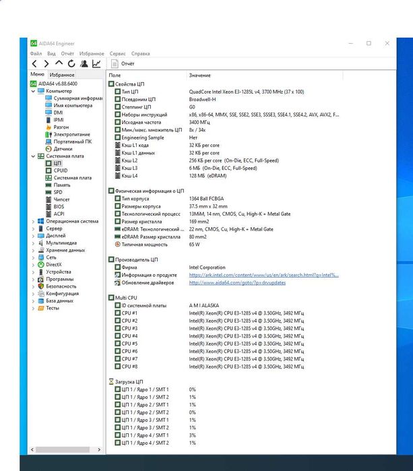This screenshot has height=471, width=413.
Task: Expand the DirectX node
Action: point(33,265)
